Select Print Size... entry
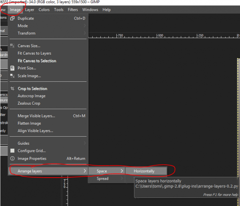This screenshot has height=206, width=240. pyautogui.click(x=48, y=68)
